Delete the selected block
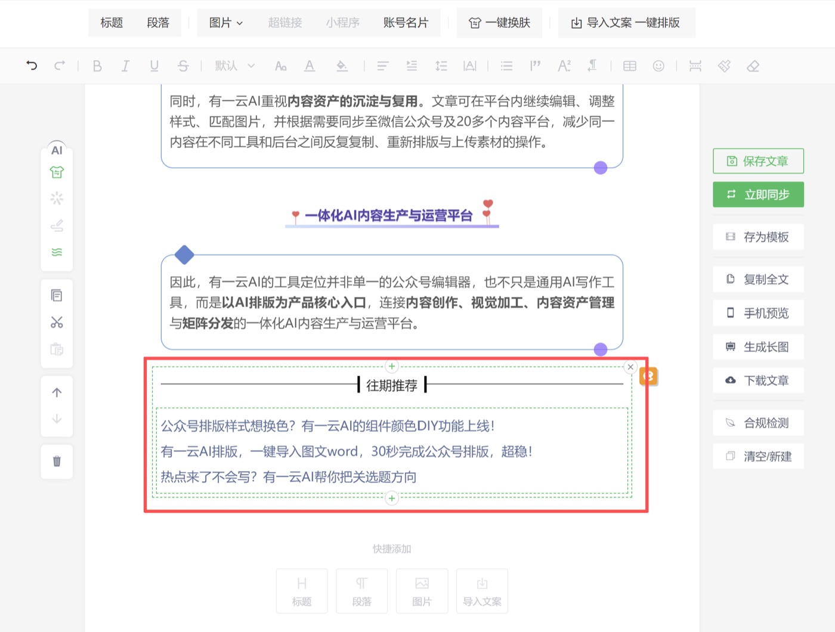The width and height of the screenshot is (835, 632). [57, 461]
